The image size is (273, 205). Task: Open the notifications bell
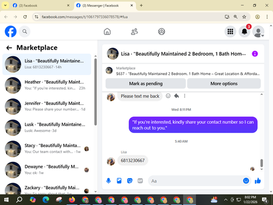click(245, 32)
